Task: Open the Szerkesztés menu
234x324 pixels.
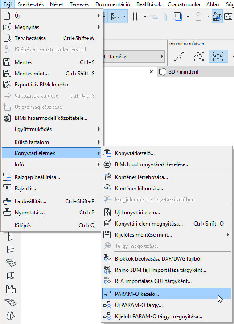Action: 31,4
